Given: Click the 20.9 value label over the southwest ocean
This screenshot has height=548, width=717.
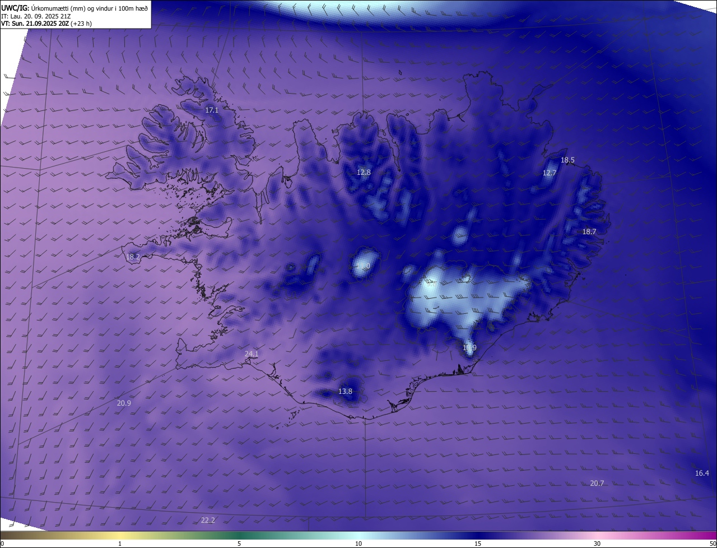Looking at the screenshot, I should [124, 403].
